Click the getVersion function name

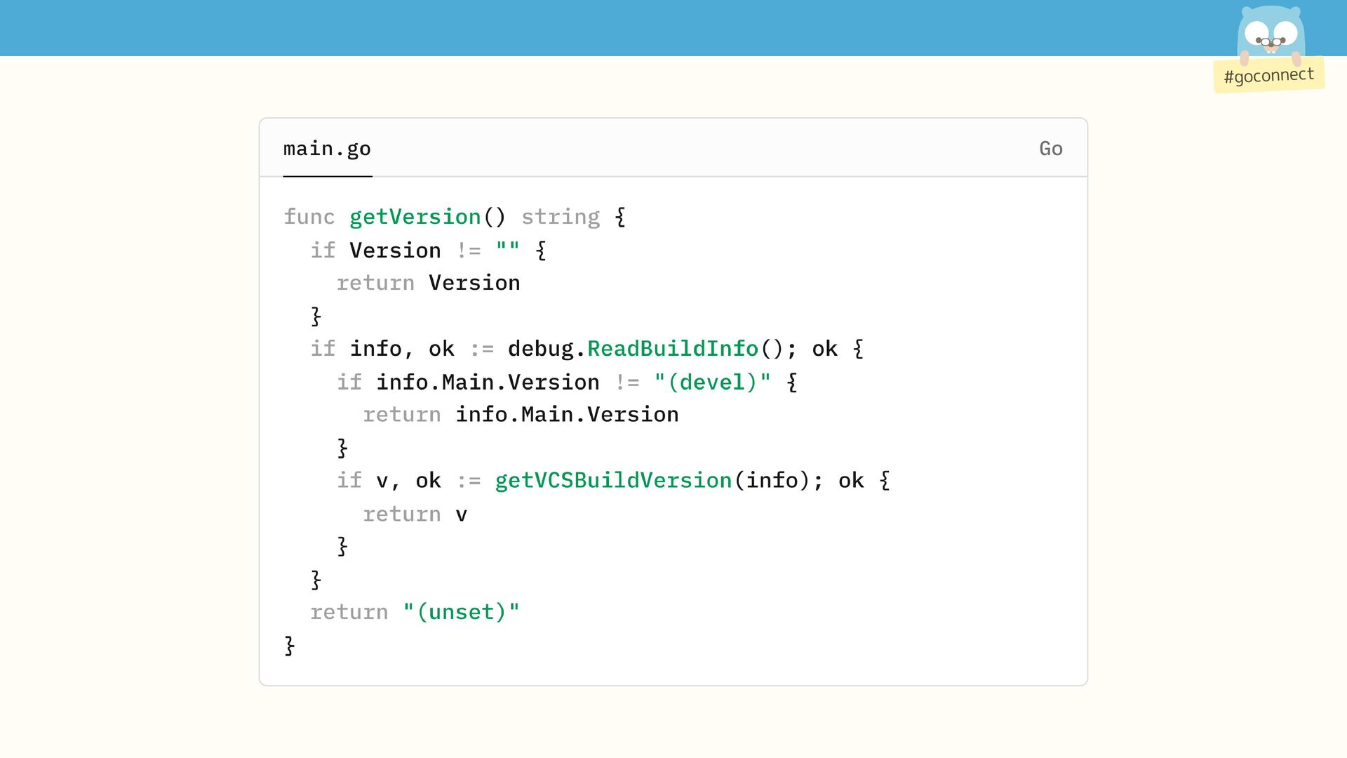click(x=415, y=217)
